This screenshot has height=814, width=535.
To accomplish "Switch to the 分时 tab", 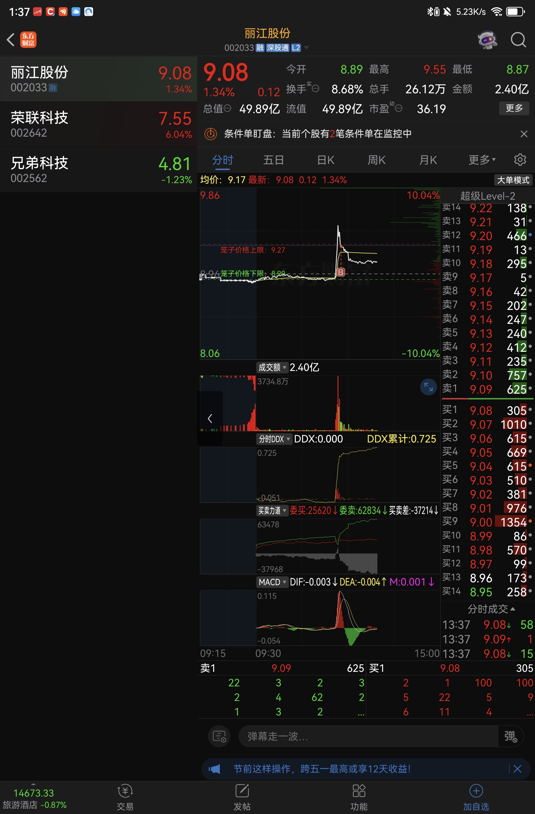I will (x=223, y=160).
